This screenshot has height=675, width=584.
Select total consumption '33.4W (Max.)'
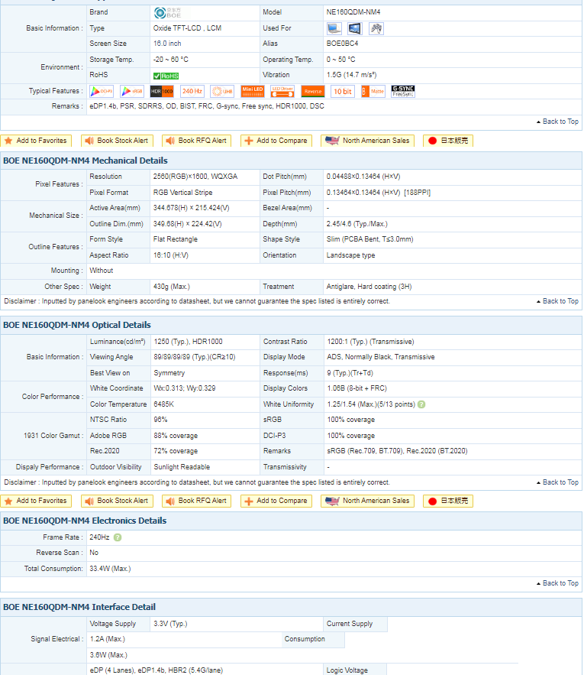click(110, 569)
